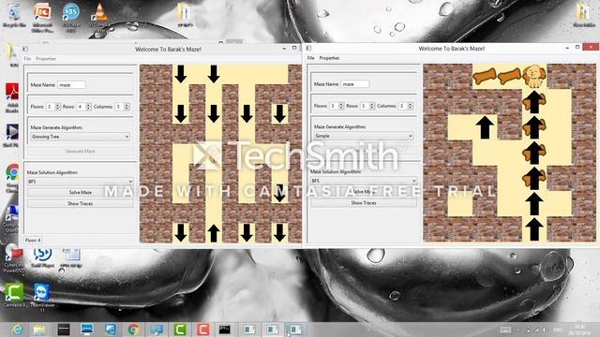Open BFS solution dropdown in left window
Viewport: 600px width, 337px height.
pos(80,182)
